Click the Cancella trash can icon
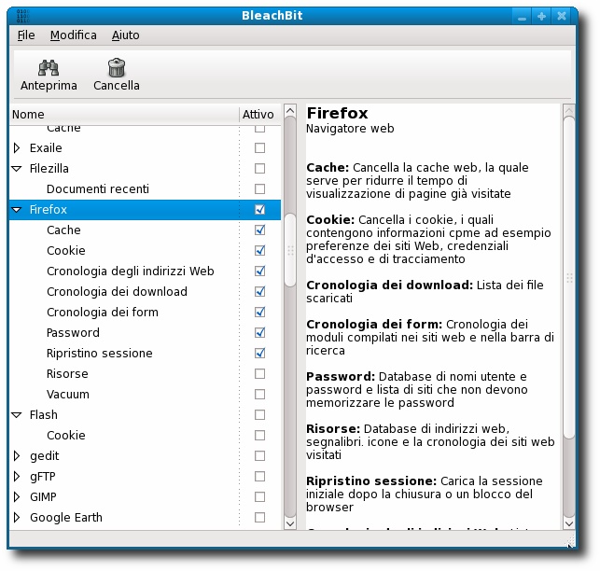 coord(117,68)
